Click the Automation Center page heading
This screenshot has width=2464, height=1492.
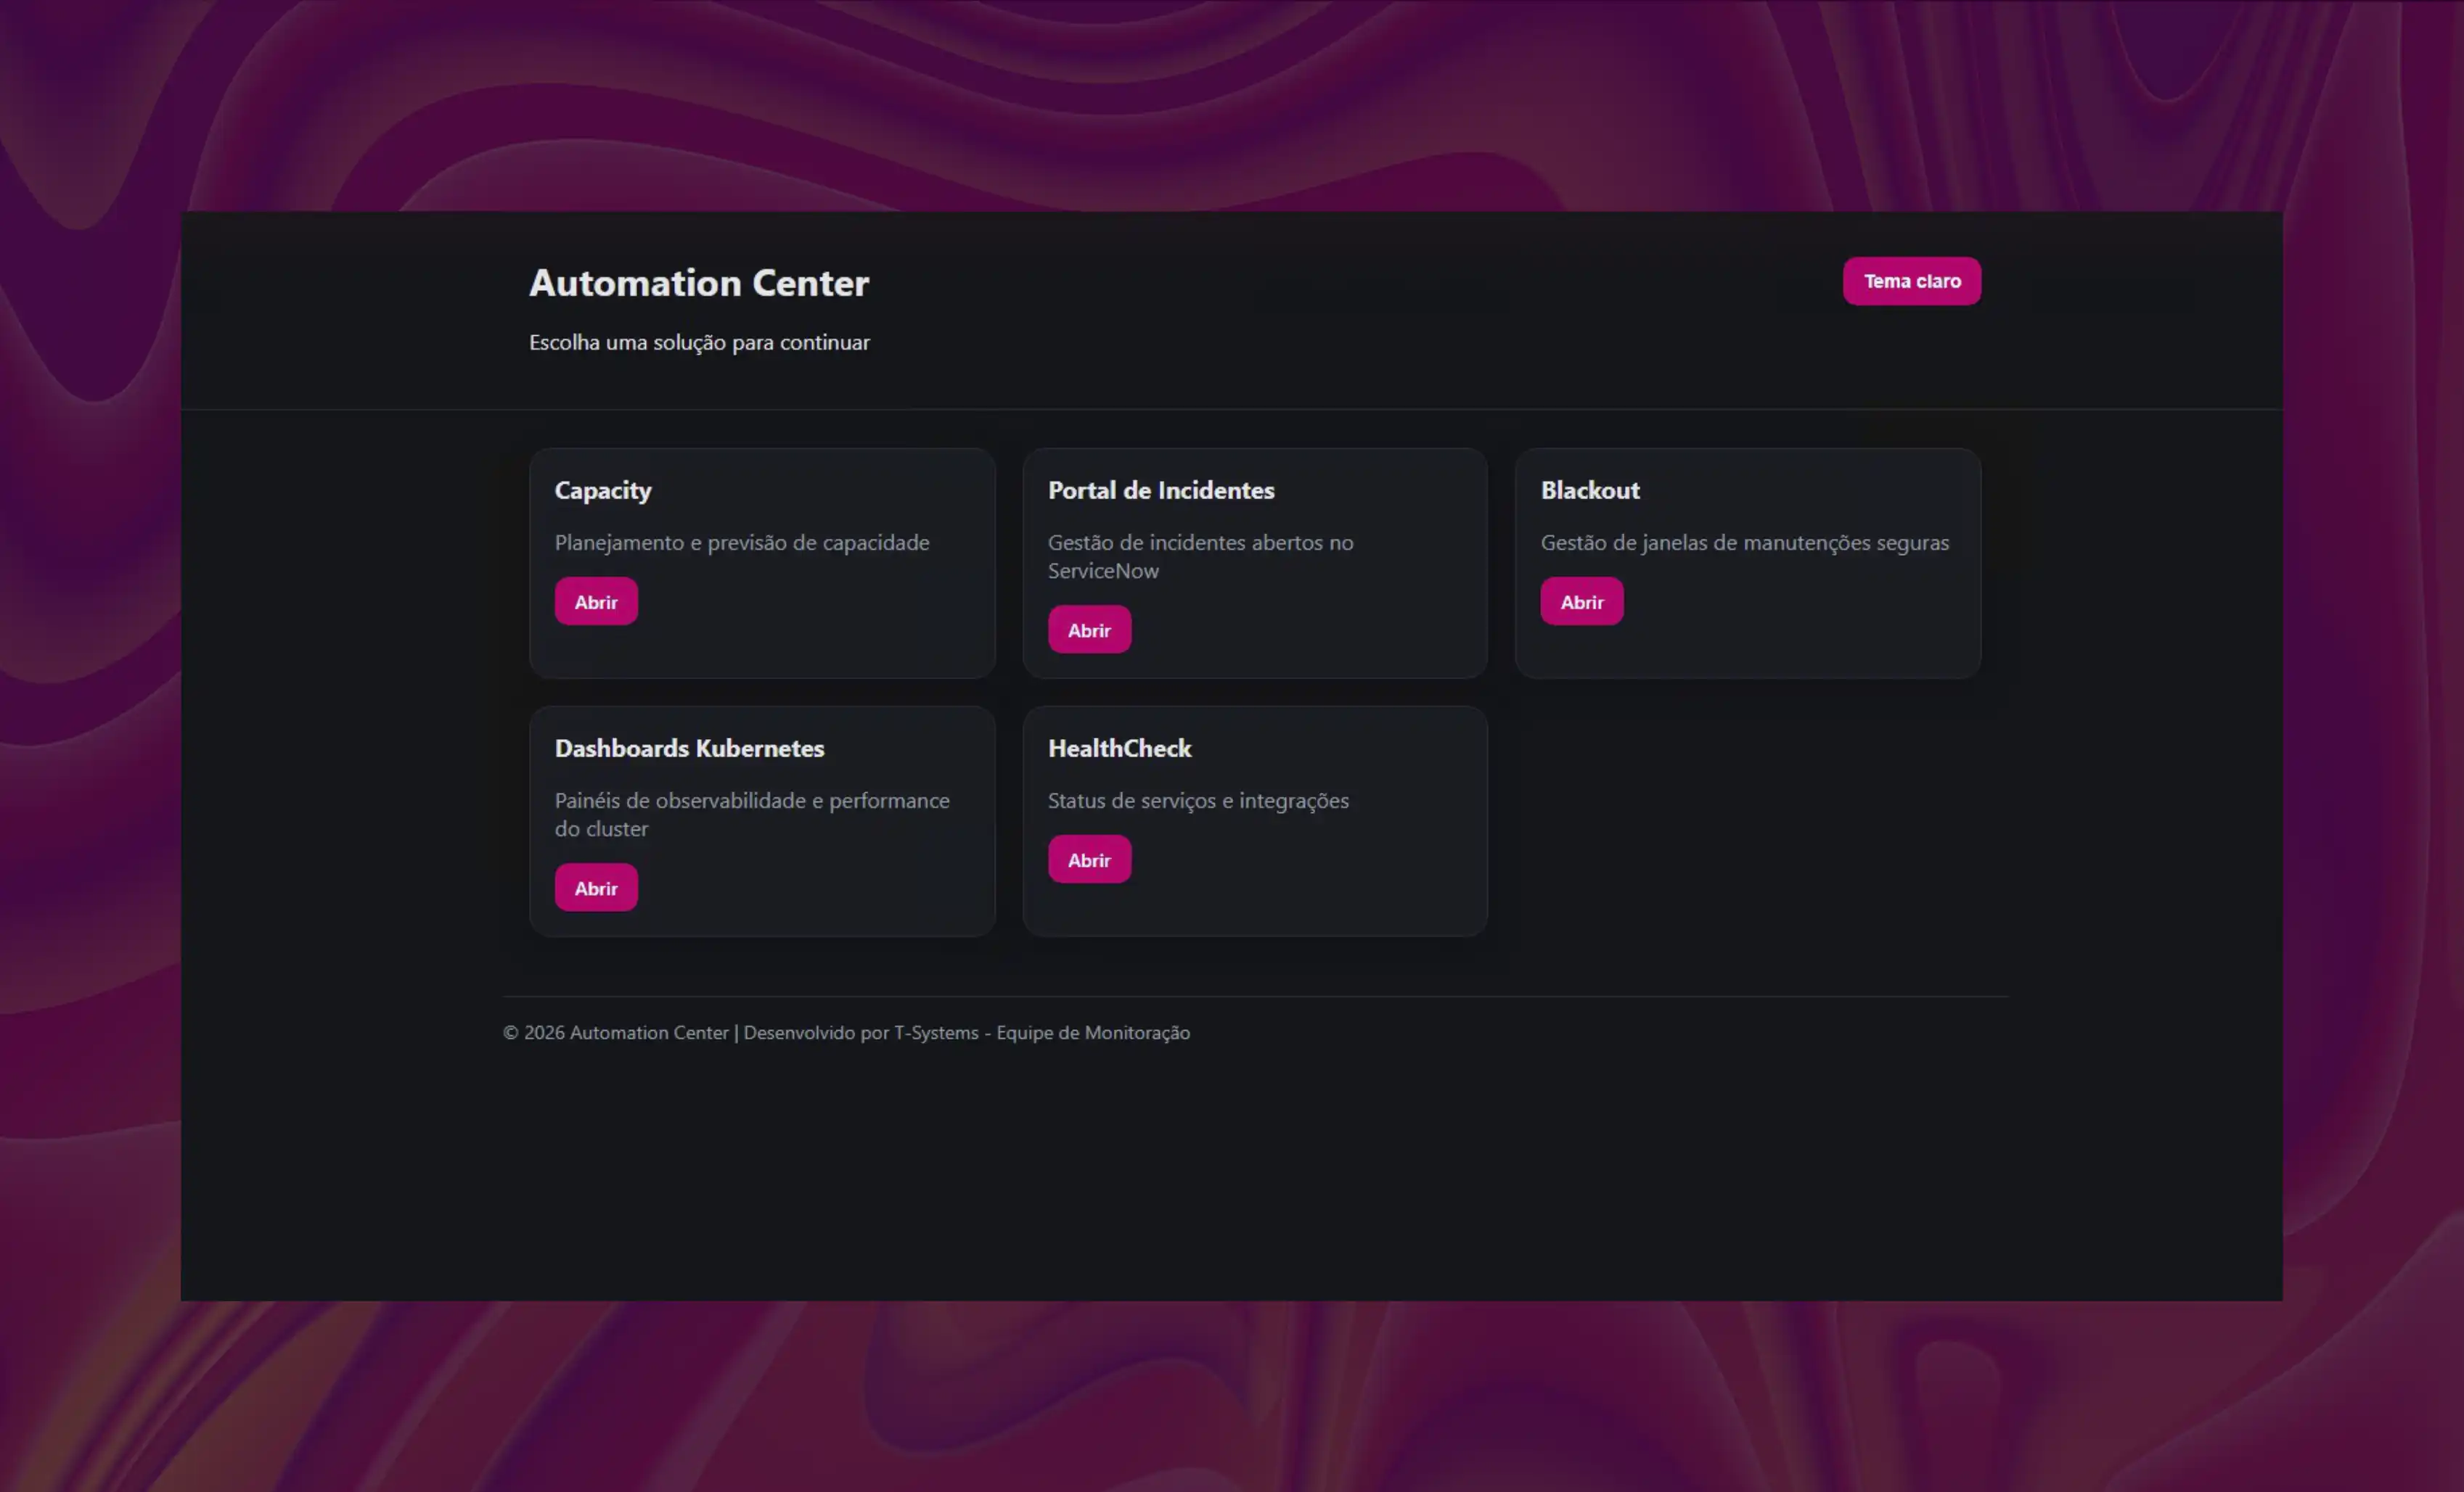(698, 283)
